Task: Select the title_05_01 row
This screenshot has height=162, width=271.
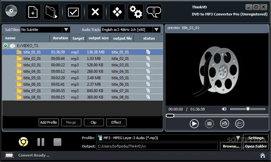Action: 83,78
